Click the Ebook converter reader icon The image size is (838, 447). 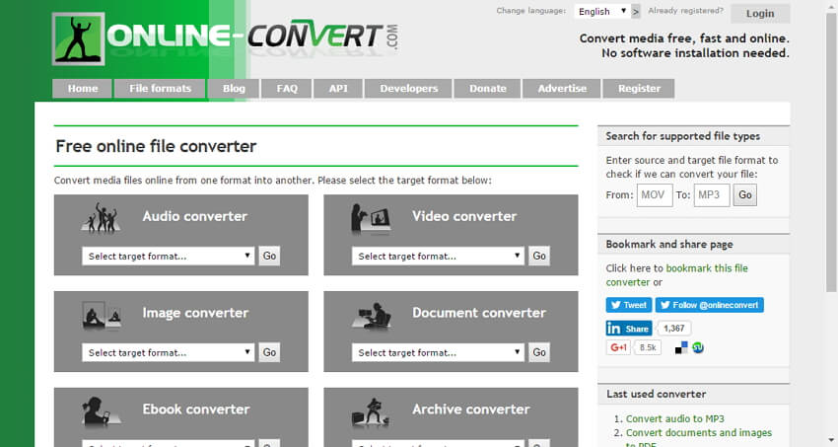(101, 411)
